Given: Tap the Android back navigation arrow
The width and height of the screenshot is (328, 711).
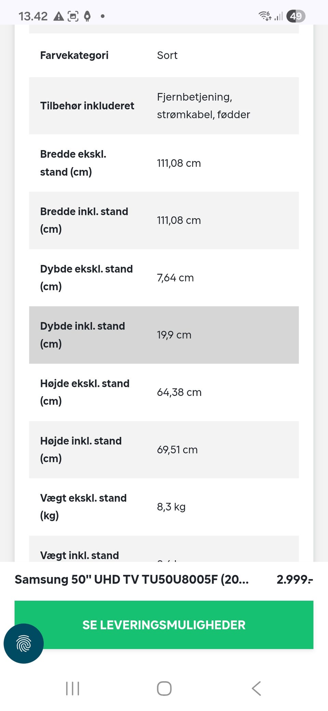Looking at the screenshot, I should click(x=256, y=688).
